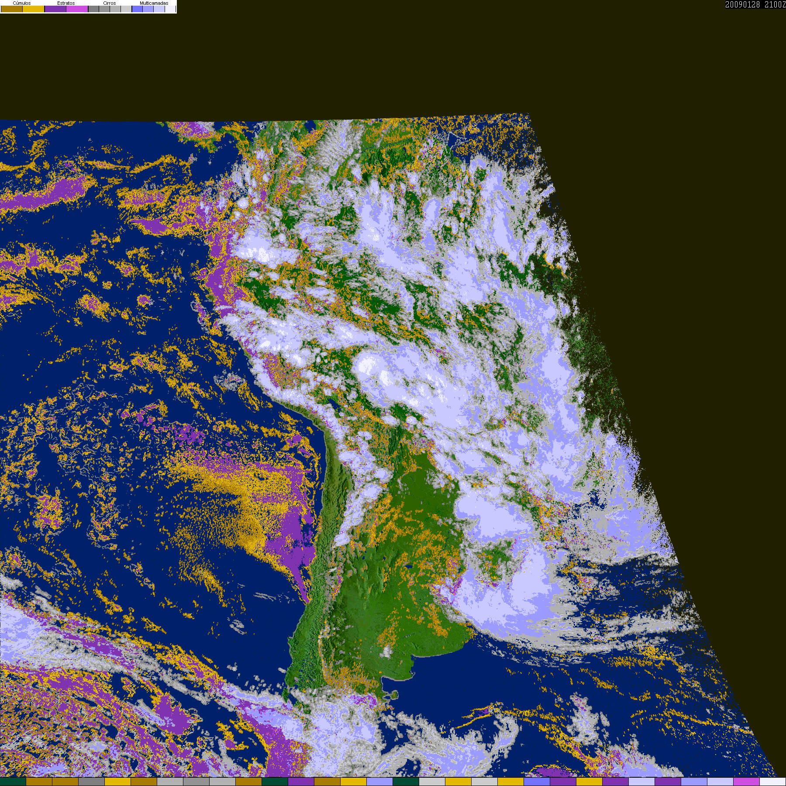Click the Estratos legend label

66,3
